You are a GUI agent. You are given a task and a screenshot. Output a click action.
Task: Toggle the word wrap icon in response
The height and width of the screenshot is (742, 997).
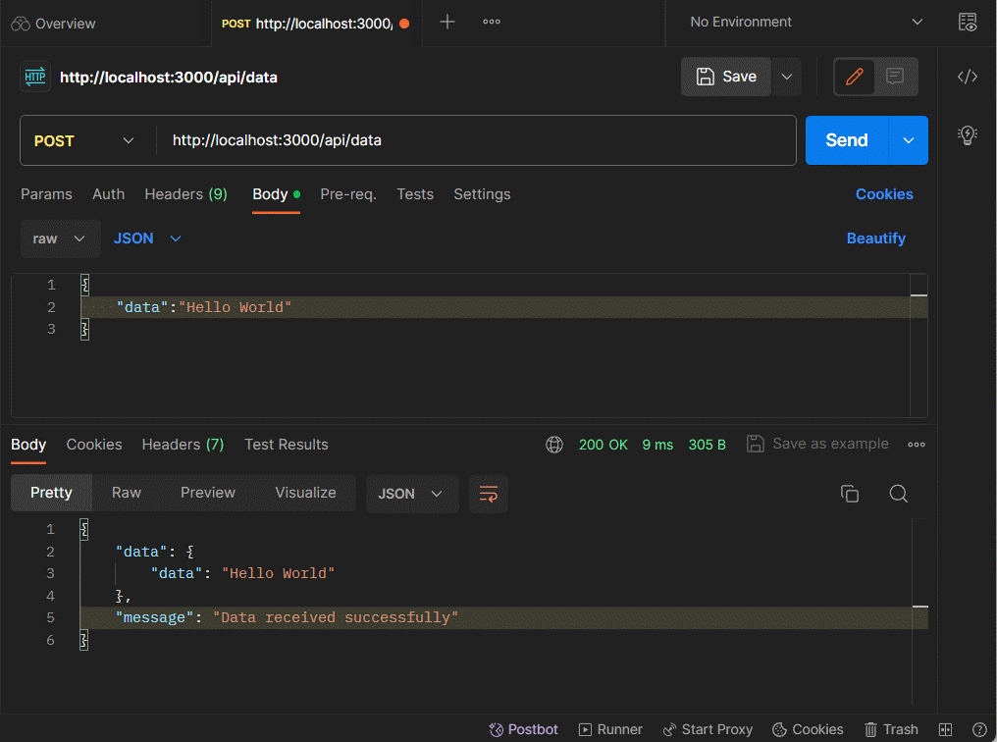(488, 494)
